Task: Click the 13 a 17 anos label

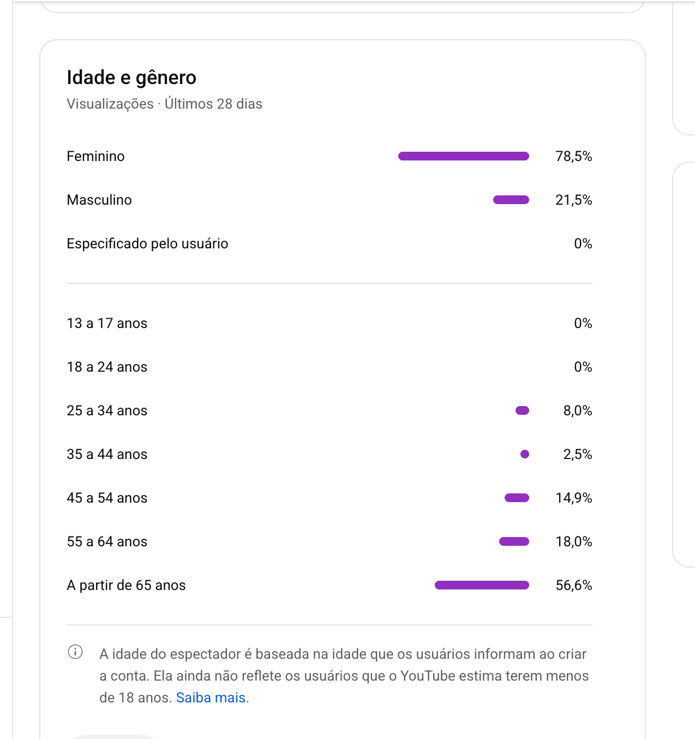Action: point(107,323)
